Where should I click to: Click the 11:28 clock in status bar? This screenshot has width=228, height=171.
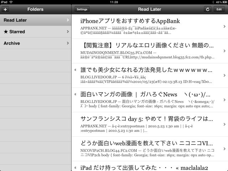point(114,2)
